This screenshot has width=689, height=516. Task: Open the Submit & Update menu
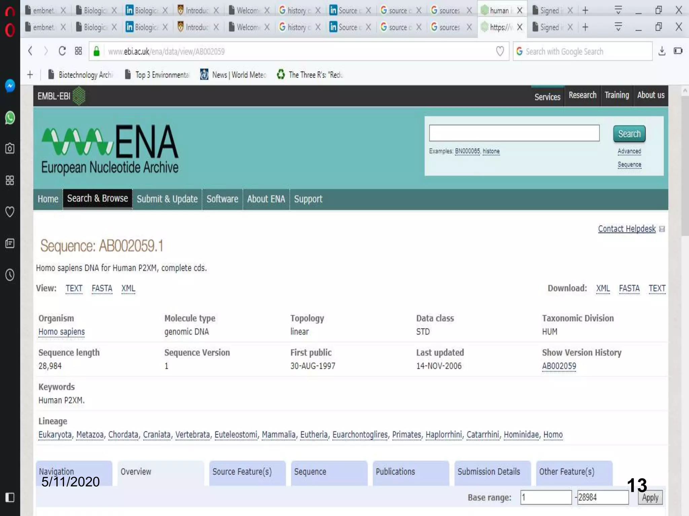click(x=167, y=199)
